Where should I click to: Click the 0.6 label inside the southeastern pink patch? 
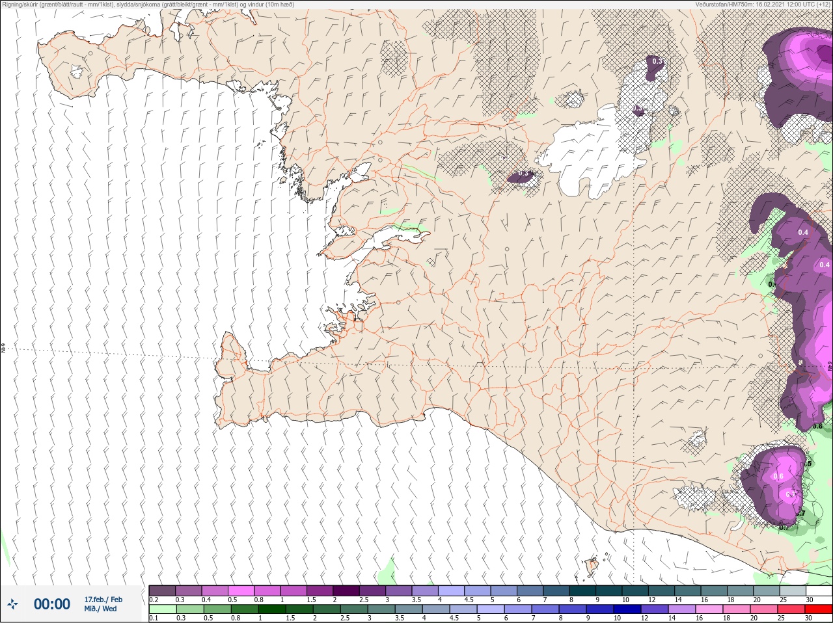[x=778, y=476]
